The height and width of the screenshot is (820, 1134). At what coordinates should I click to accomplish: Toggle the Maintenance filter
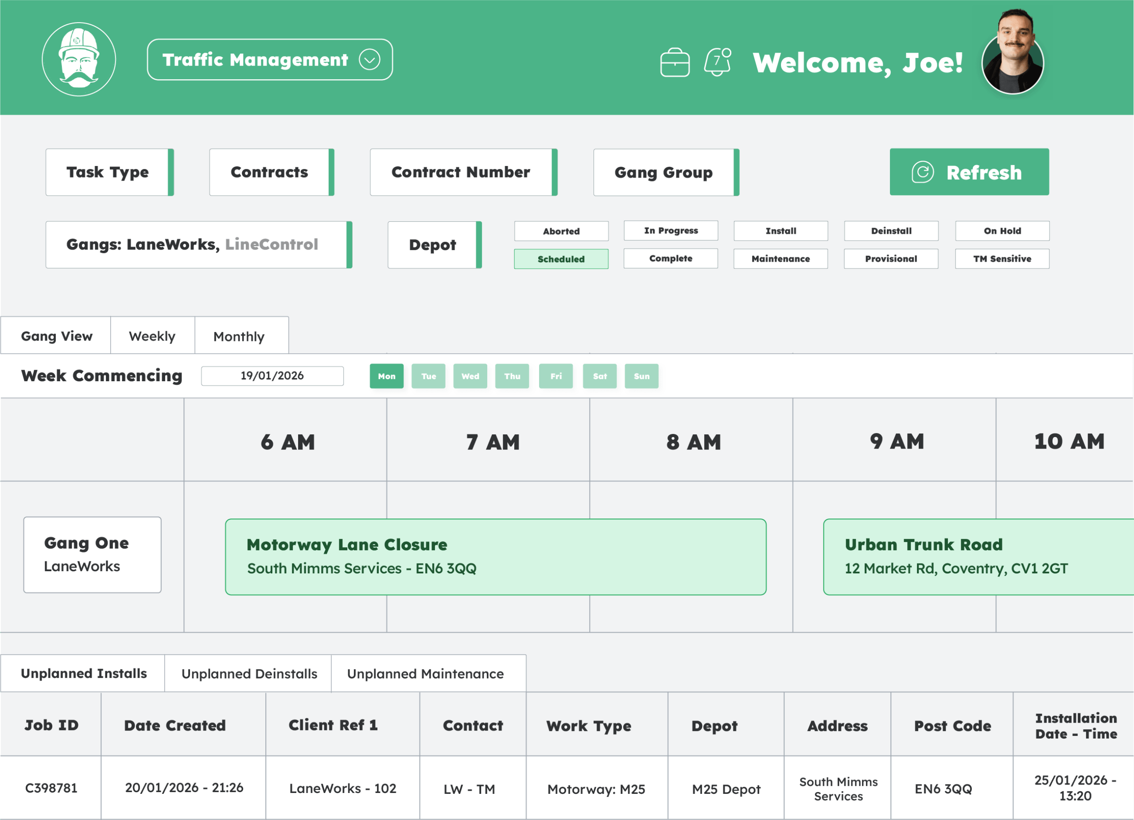pos(781,259)
